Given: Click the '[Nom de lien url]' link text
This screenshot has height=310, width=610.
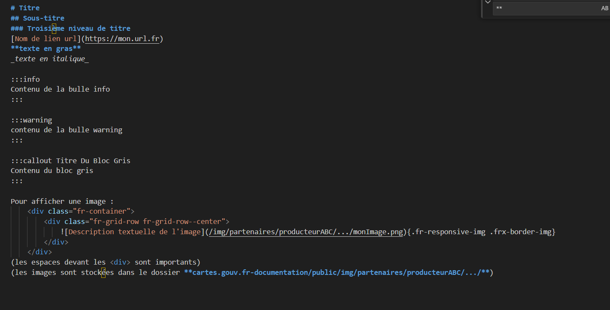Looking at the screenshot, I should 46,39.
